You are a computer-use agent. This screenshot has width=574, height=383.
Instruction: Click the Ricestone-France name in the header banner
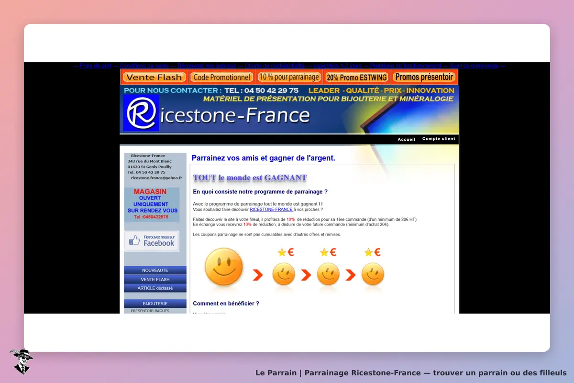pyautogui.click(x=234, y=115)
